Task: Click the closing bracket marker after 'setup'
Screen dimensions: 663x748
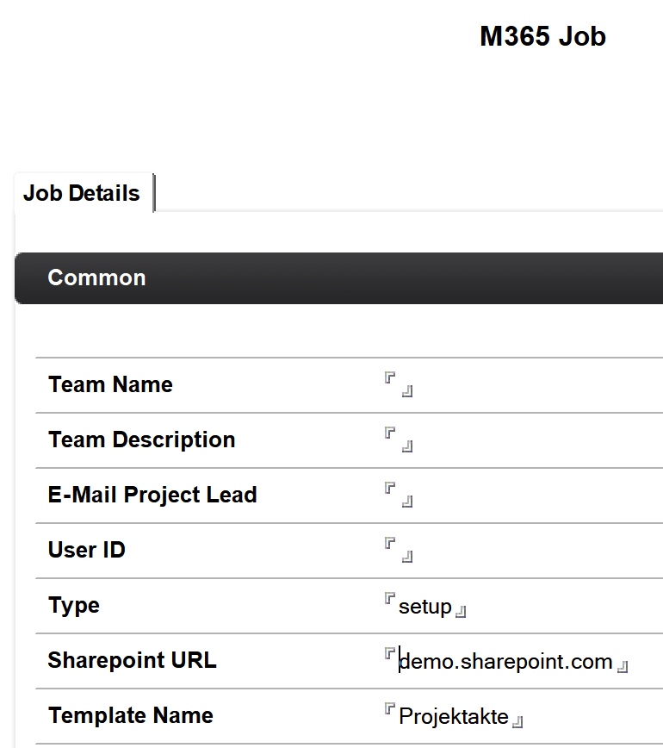Action: click(462, 612)
